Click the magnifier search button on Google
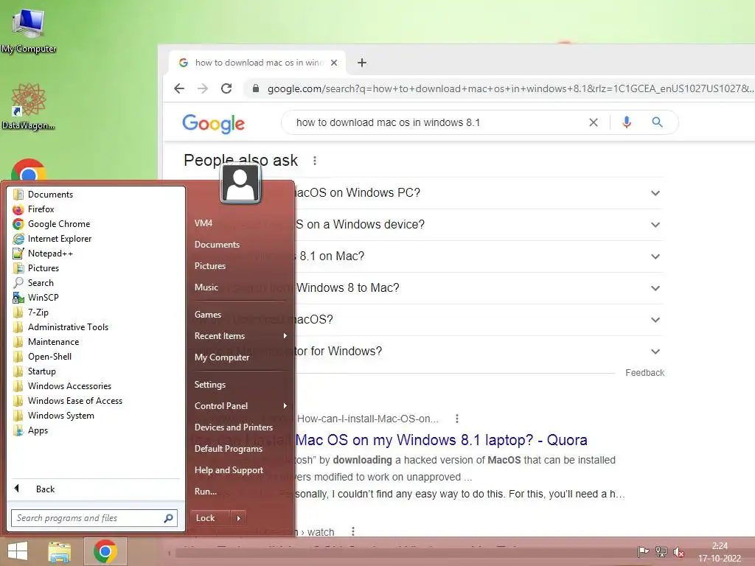This screenshot has height=566, width=755. (657, 122)
